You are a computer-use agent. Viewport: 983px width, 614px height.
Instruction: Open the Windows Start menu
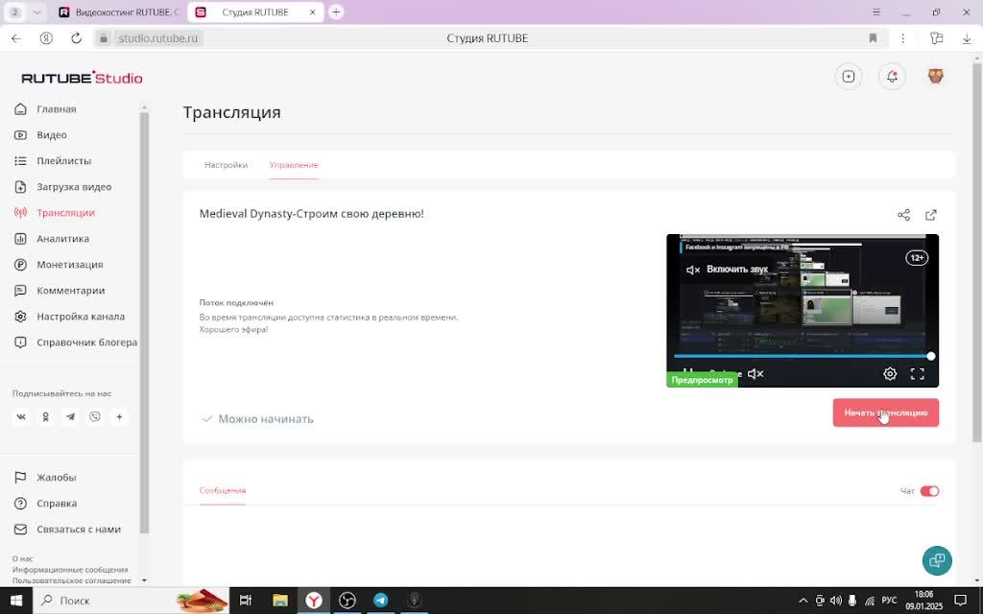[15, 601]
